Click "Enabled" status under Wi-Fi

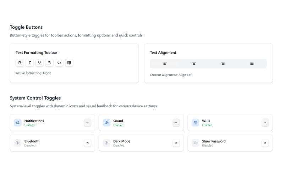pyautogui.click(x=207, y=125)
